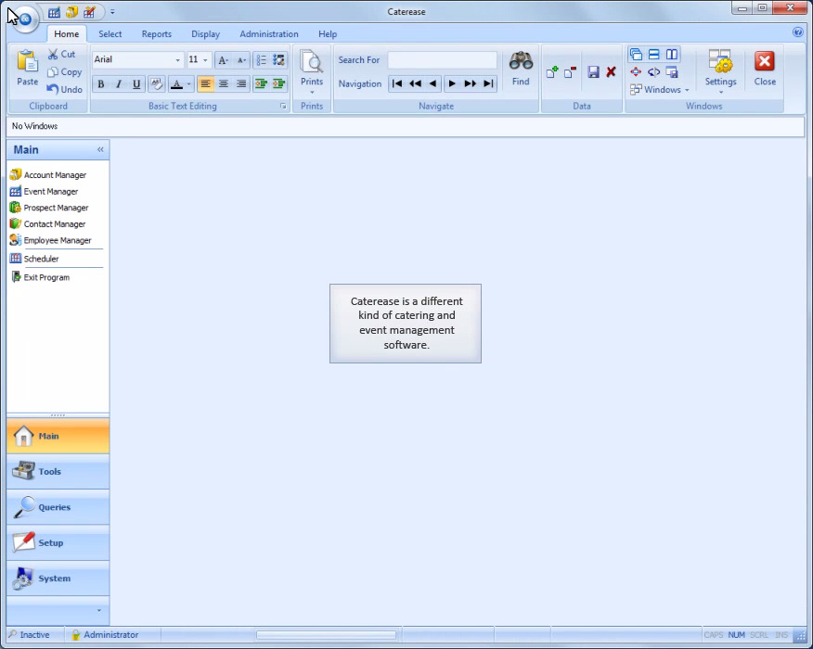Click the Copy button
The image size is (813, 649).
click(64, 72)
